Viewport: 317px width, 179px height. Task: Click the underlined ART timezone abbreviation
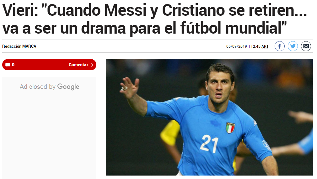[x=265, y=46]
